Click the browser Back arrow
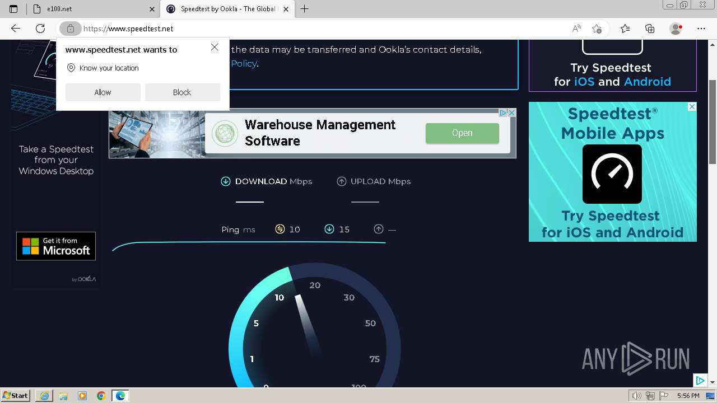The image size is (717, 403). [16, 29]
